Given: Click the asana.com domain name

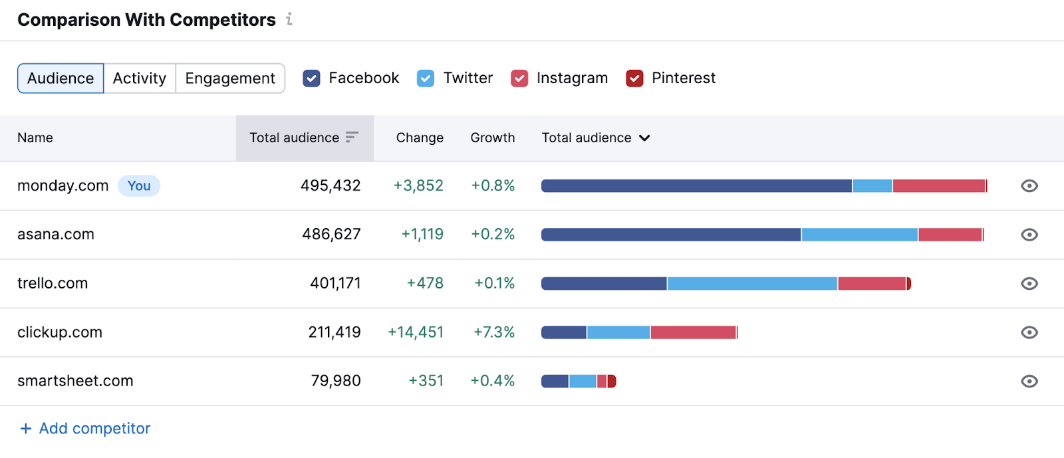Looking at the screenshot, I should pyautogui.click(x=56, y=235).
